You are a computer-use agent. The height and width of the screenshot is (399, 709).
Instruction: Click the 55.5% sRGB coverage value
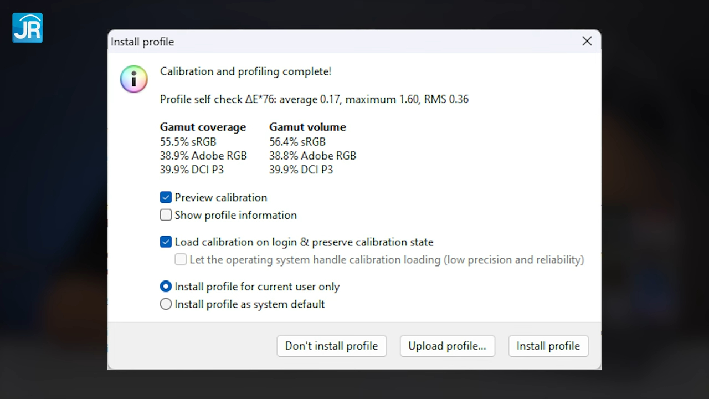click(x=188, y=142)
